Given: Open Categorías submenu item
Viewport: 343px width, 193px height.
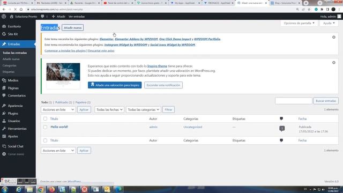Looking at the screenshot, I should point(10,65).
